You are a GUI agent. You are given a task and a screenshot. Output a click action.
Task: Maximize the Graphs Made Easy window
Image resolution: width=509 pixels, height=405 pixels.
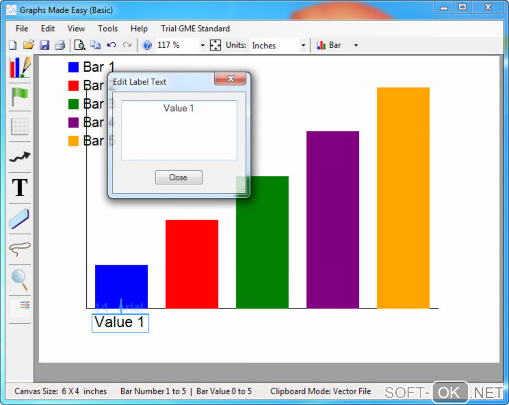pos(462,7)
